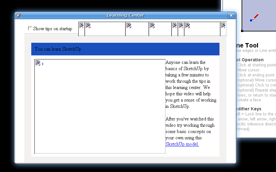
Task: Select the first narrow broken-image tab
Action: click(x=81, y=29)
